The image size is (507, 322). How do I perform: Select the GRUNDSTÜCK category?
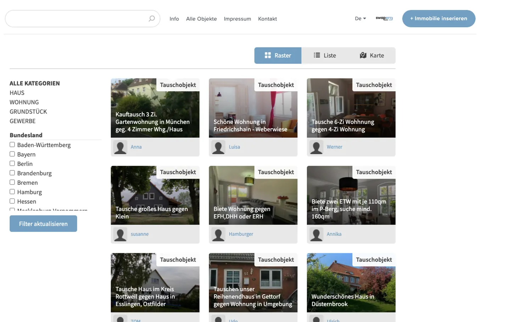(x=28, y=112)
